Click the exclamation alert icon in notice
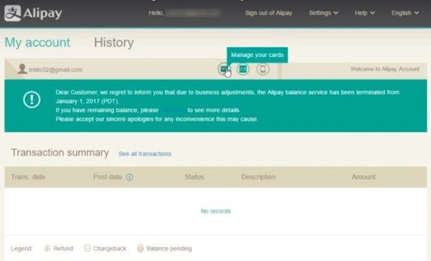This screenshot has height=261, width=431. click(32, 100)
